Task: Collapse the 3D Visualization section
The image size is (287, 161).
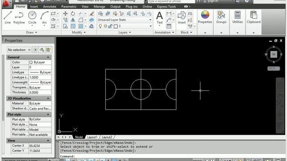Action: click(x=48, y=98)
